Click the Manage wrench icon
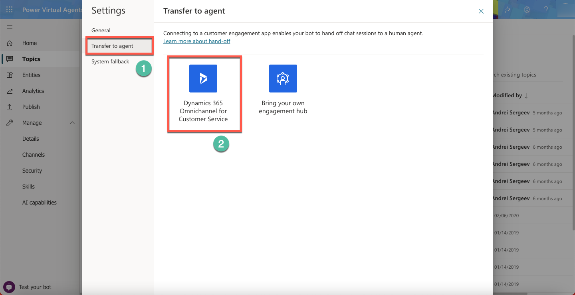This screenshot has width=575, height=295. (10, 123)
